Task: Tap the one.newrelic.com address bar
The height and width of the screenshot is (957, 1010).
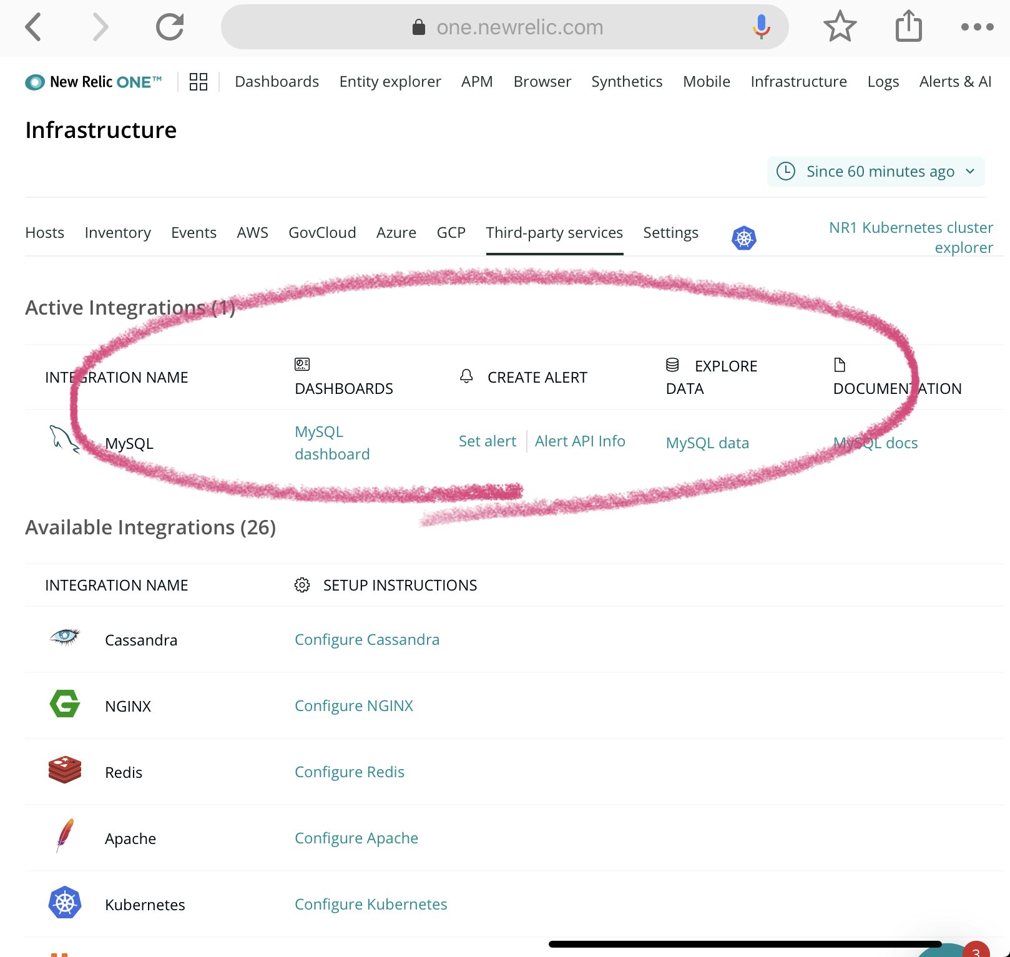Action: [504, 27]
